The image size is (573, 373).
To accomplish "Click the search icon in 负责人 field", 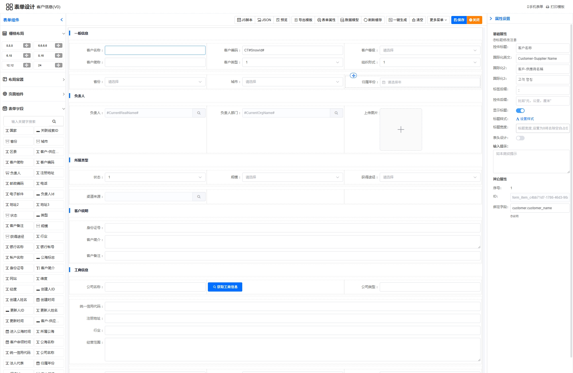I will pos(199,113).
